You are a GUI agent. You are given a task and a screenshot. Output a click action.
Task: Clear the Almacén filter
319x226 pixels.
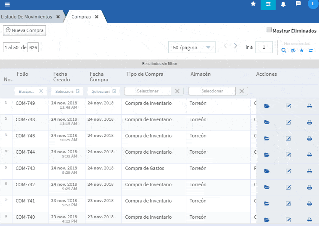coord(242,91)
